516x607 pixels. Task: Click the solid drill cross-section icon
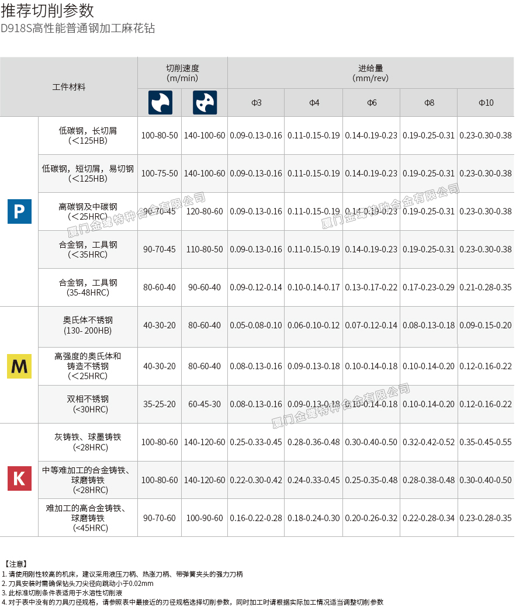(x=160, y=102)
